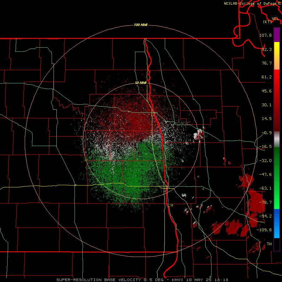The height and width of the screenshot is (282, 282).
Task: Click the "[KT]" units label
Action: coord(267,22)
